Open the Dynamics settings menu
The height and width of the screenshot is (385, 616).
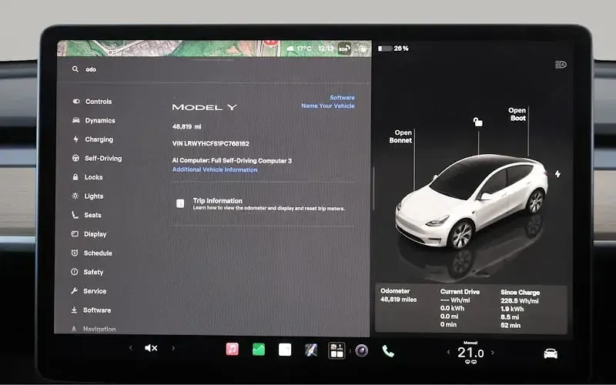click(x=93, y=120)
